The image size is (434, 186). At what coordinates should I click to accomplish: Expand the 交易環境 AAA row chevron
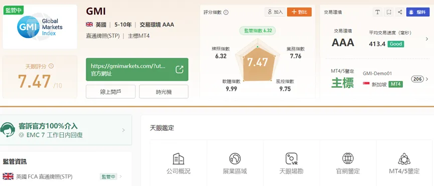(427, 39)
